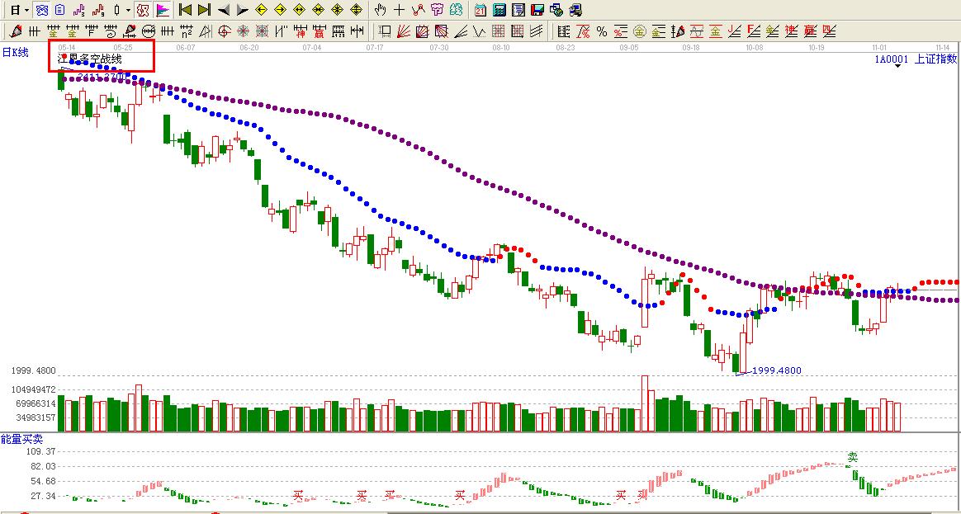Open the calculator icon in toolbar
961x514 pixels.
pos(499,10)
